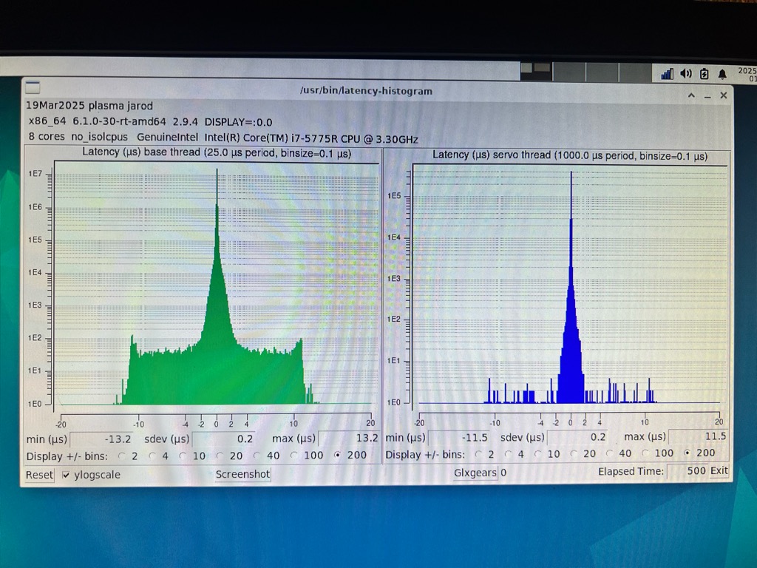Click the base thread sdev value field
The height and width of the screenshot is (568, 757).
(223, 439)
